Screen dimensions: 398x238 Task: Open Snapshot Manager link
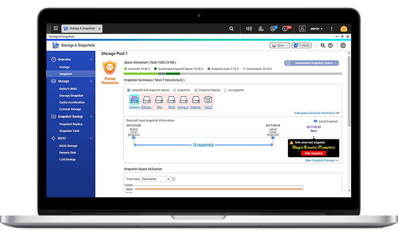(x=321, y=161)
